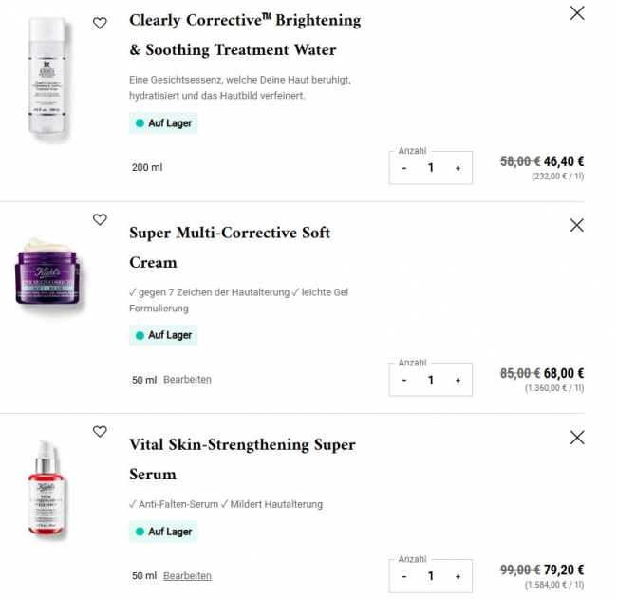Increase Vital Skin-Strengthening Serum quantity
The image size is (617, 599).
[x=458, y=576]
